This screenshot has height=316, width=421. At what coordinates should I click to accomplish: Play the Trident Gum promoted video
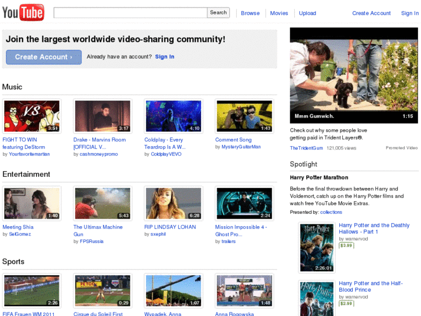(x=353, y=75)
